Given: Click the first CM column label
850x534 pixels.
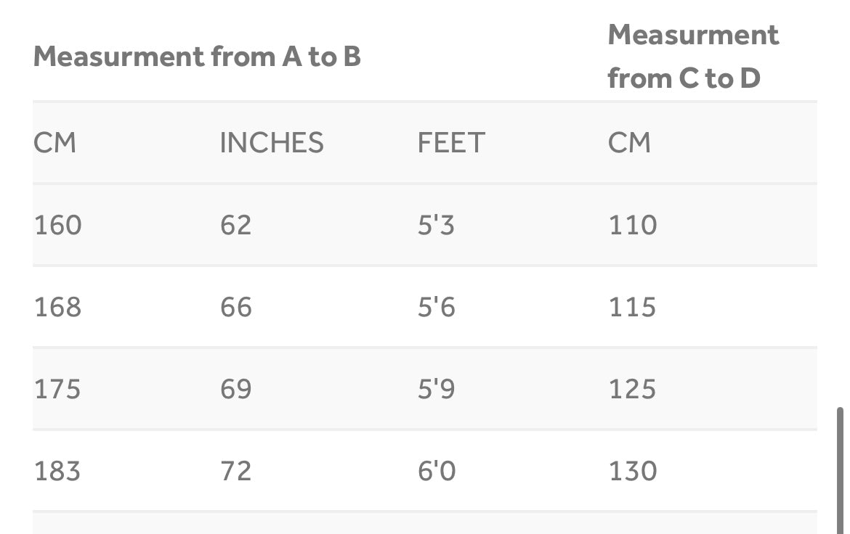Looking at the screenshot, I should coord(54,143).
